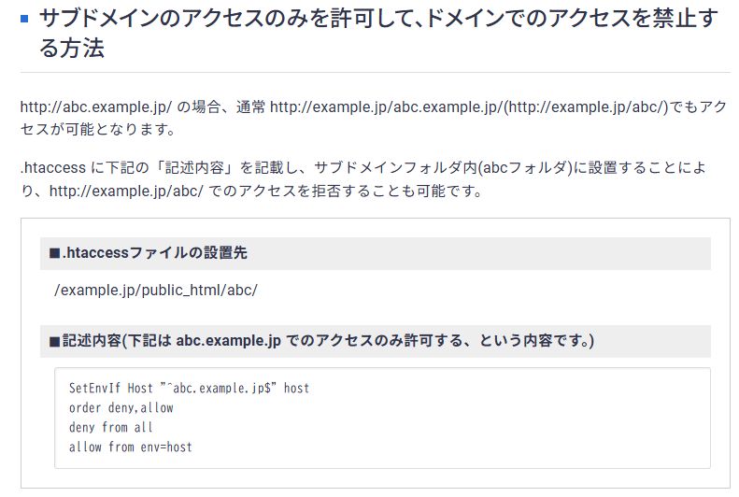
Task: Click the 記述内容 section header bar
Action: pos(376,341)
